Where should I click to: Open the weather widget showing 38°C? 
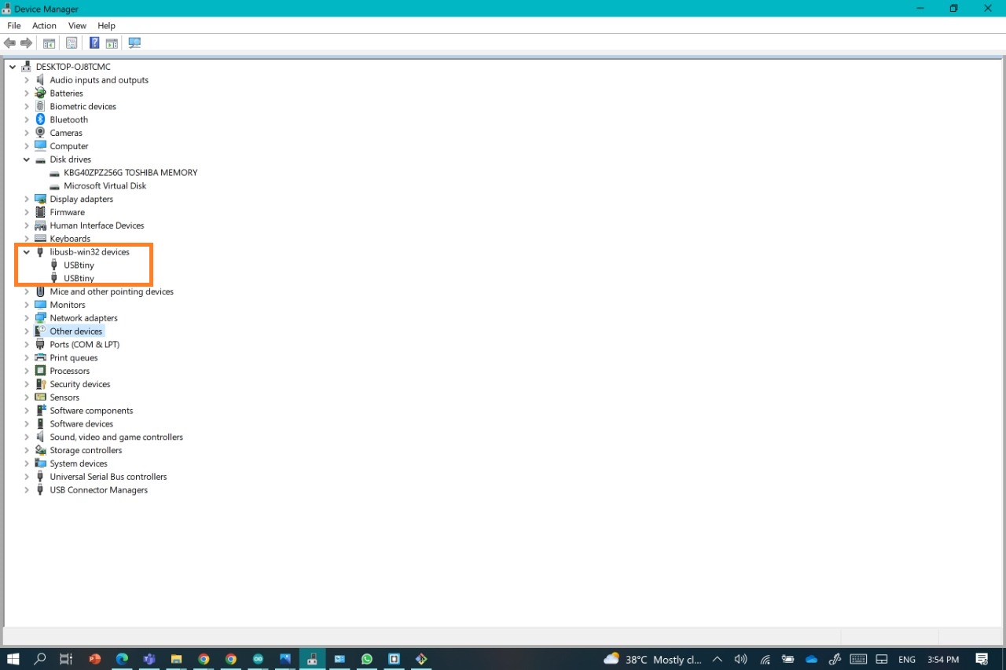click(652, 659)
